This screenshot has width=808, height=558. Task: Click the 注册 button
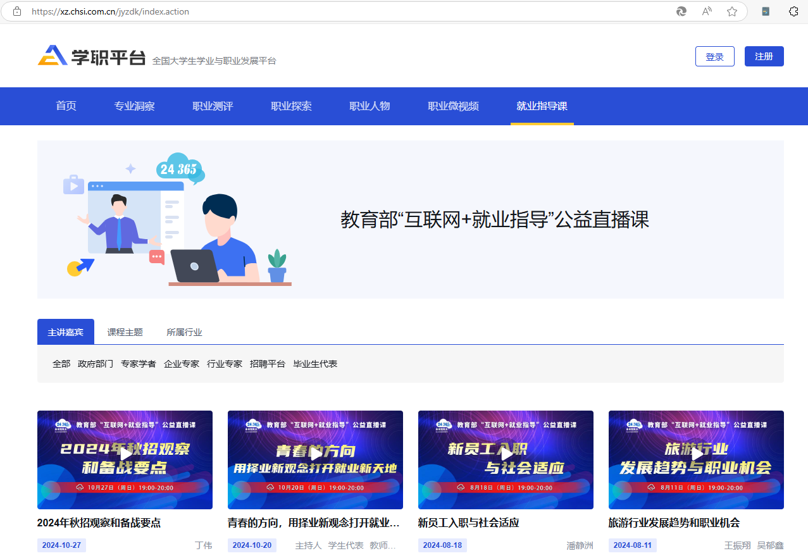click(x=764, y=56)
